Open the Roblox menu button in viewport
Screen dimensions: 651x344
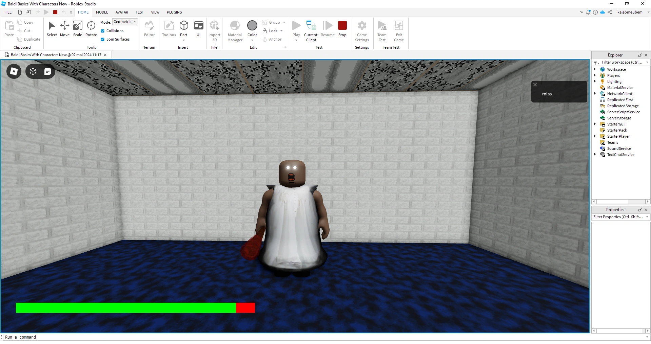[x=14, y=71]
